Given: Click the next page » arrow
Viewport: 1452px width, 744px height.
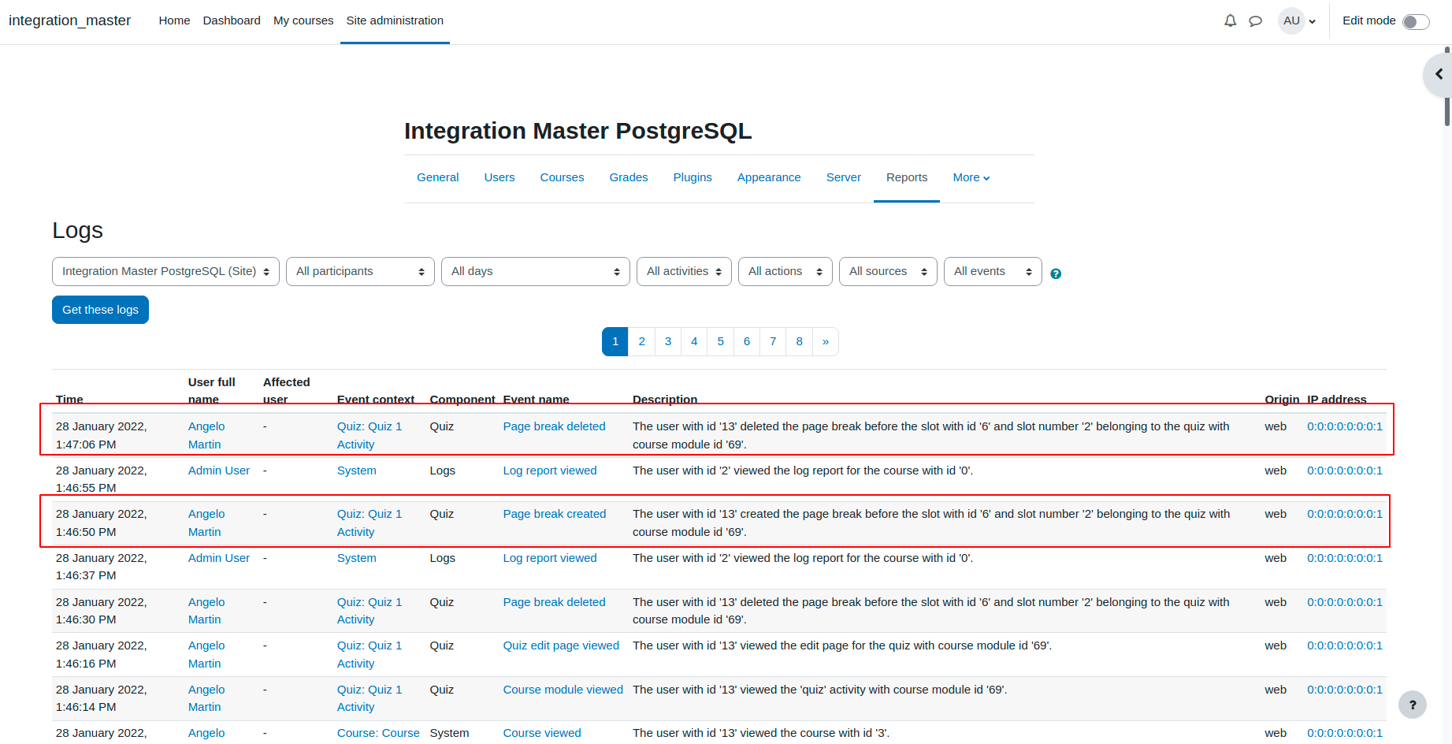Looking at the screenshot, I should (x=826, y=341).
